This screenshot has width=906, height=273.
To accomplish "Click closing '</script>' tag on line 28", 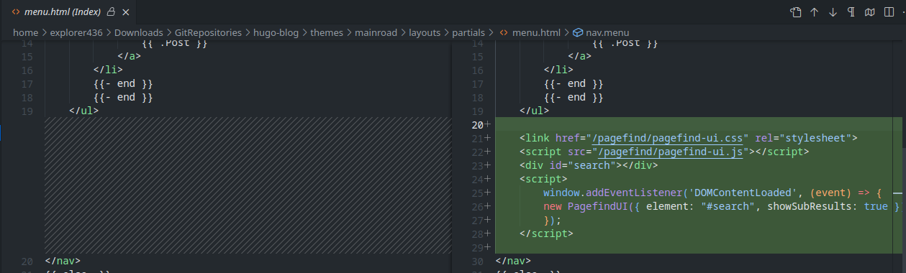I will coord(546,233).
